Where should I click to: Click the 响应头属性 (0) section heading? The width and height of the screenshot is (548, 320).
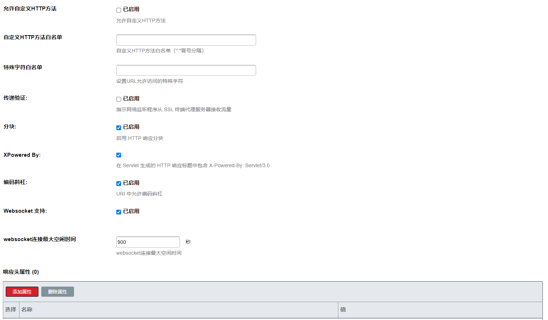(x=21, y=272)
